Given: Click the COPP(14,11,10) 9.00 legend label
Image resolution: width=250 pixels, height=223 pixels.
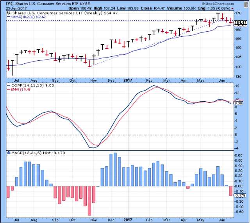Looking at the screenshot, I should click(x=30, y=85).
